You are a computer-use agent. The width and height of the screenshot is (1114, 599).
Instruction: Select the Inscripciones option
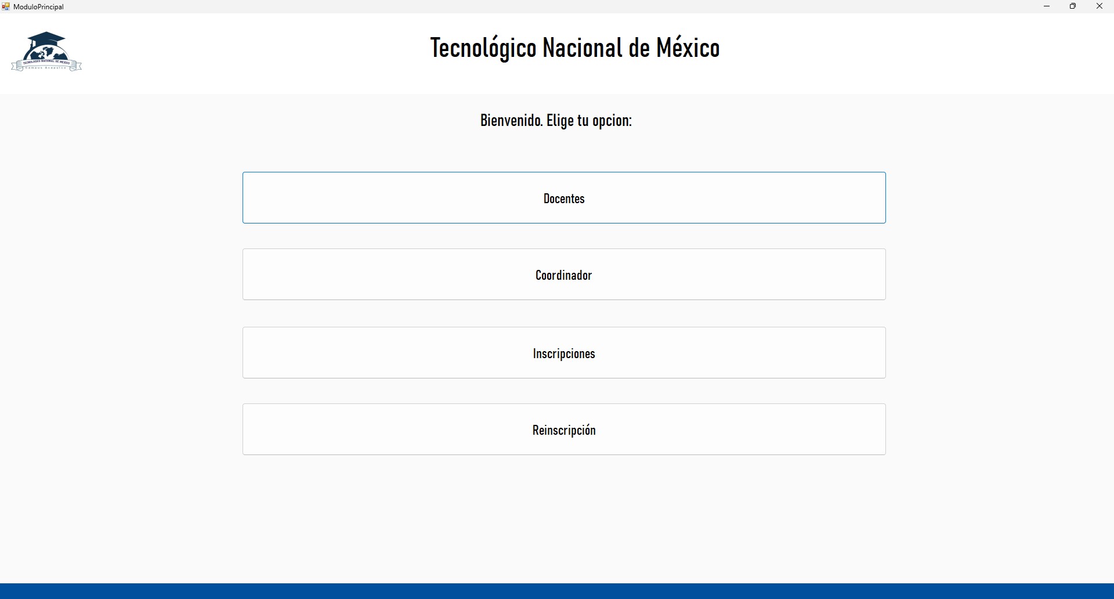(x=563, y=352)
